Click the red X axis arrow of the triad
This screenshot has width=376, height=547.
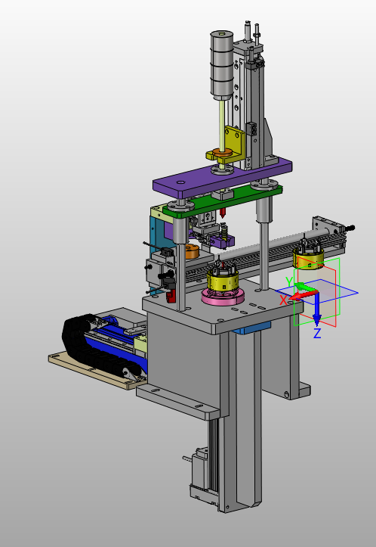[x=302, y=296]
